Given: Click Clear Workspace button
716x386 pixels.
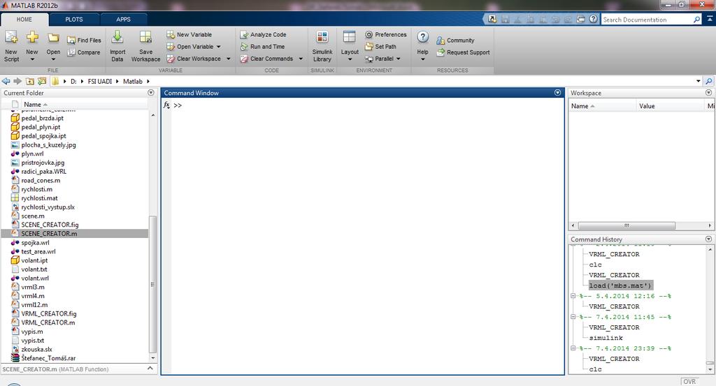Looking at the screenshot, I should coord(194,59).
